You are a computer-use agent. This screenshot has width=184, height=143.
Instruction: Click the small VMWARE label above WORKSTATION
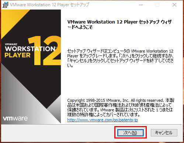tap(11, 44)
